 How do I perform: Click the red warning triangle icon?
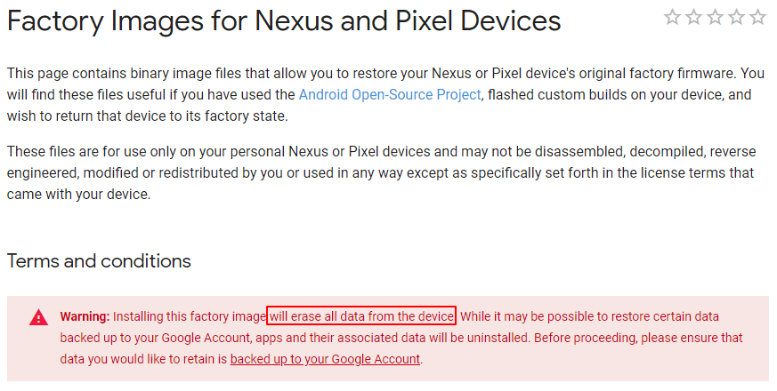39,317
